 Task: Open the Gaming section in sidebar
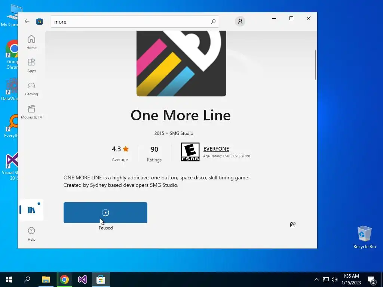(31, 89)
